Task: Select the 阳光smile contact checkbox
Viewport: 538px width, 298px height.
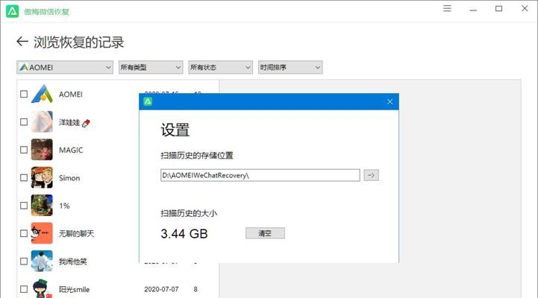Action: pos(24,289)
